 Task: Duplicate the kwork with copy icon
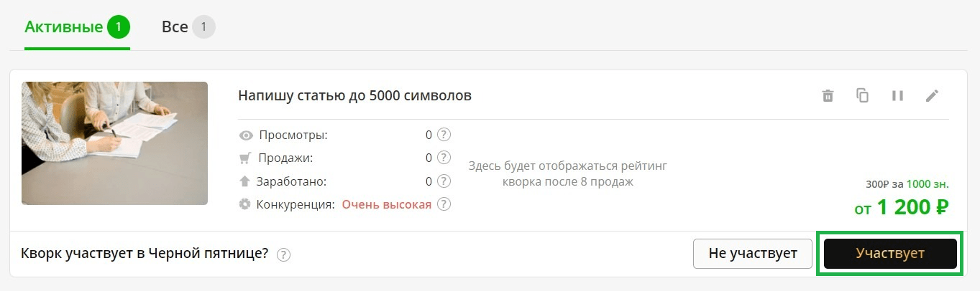click(x=863, y=95)
